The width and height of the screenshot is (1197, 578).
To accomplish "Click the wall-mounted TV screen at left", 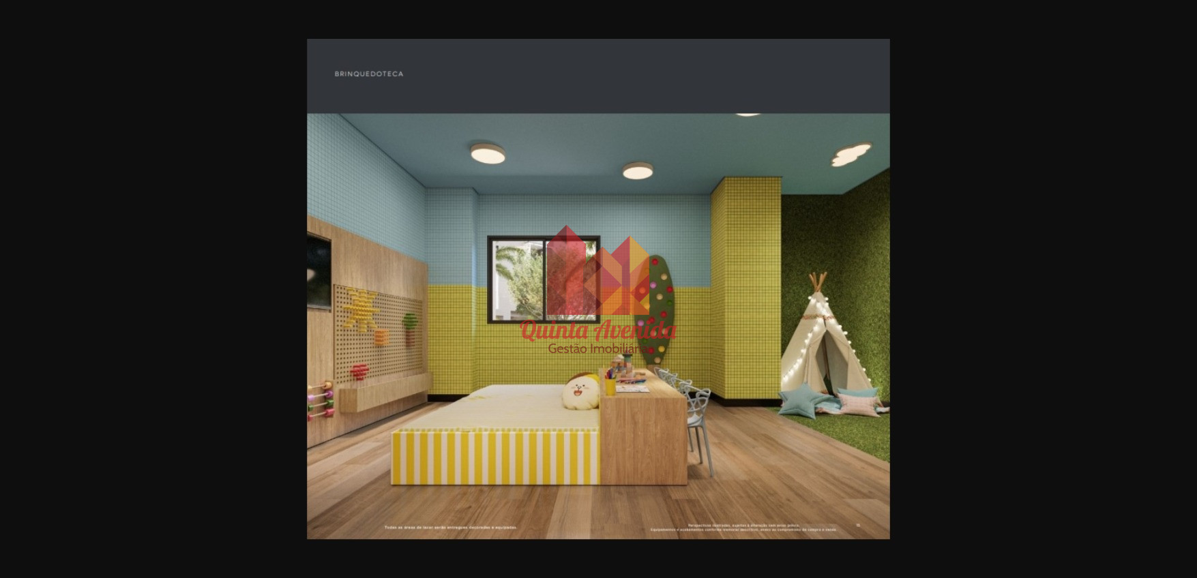I will [x=318, y=271].
